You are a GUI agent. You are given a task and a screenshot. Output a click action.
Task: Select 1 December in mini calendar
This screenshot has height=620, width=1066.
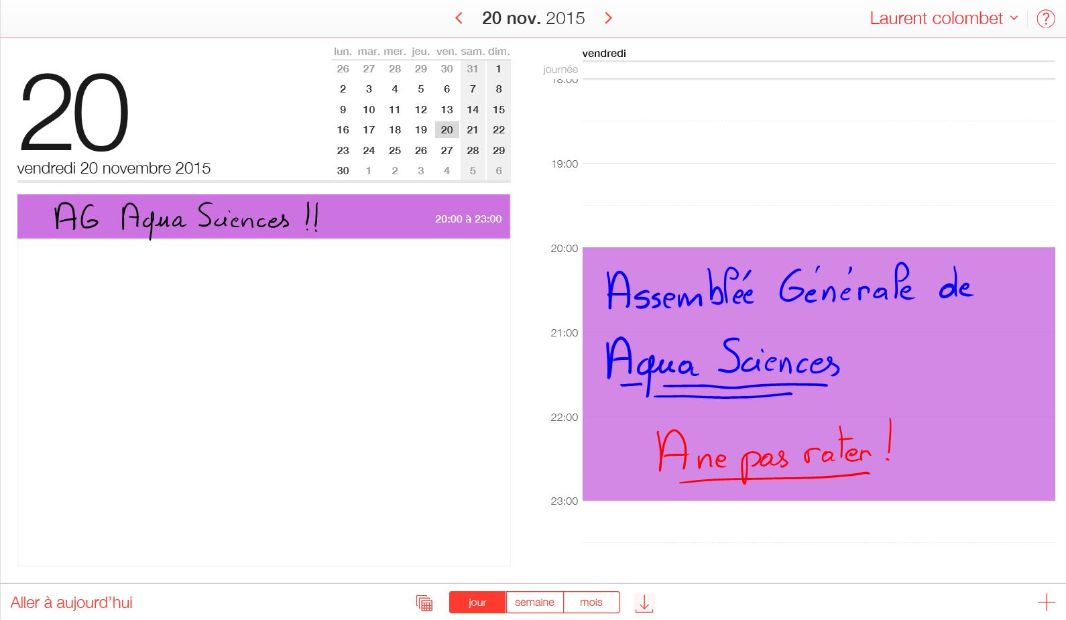tap(369, 171)
